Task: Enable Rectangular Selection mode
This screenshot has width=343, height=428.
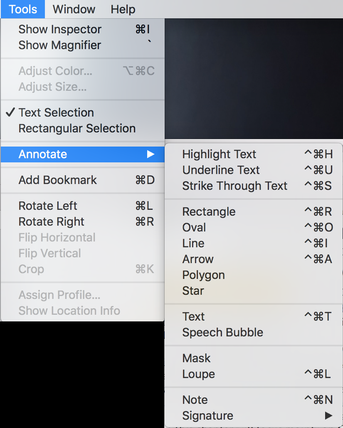Action: tap(76, 128)
